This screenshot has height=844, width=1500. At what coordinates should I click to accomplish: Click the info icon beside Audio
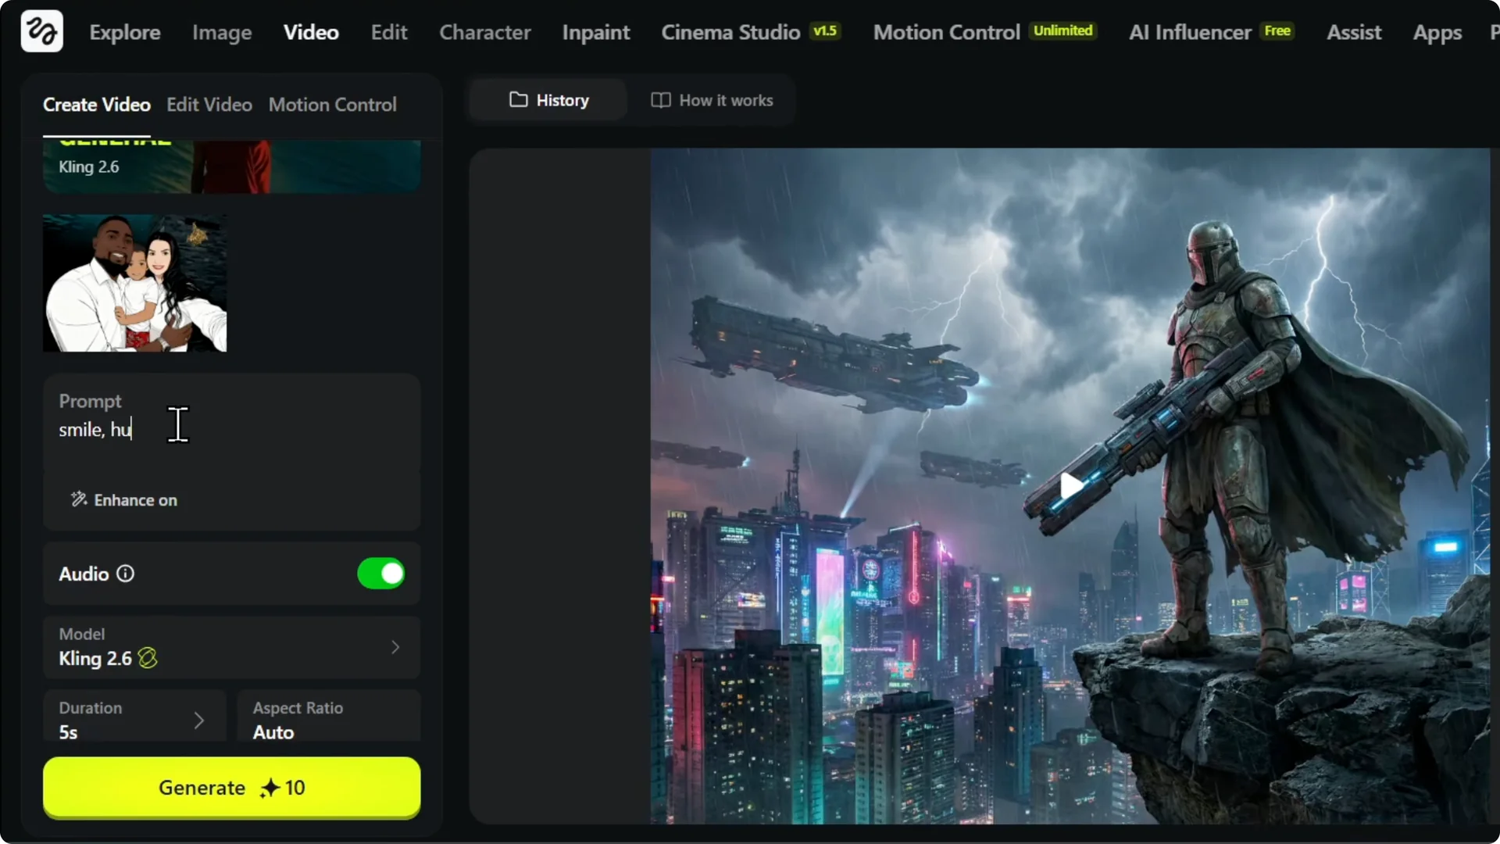tap(125, 574)
